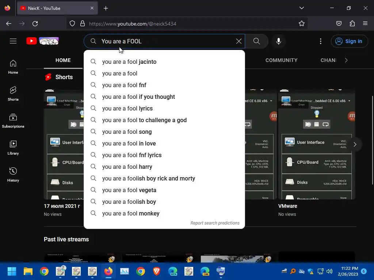Screen dimensions: 374x280
Task: Open clock showing 11:22 PM
Action: coord(348,271)
